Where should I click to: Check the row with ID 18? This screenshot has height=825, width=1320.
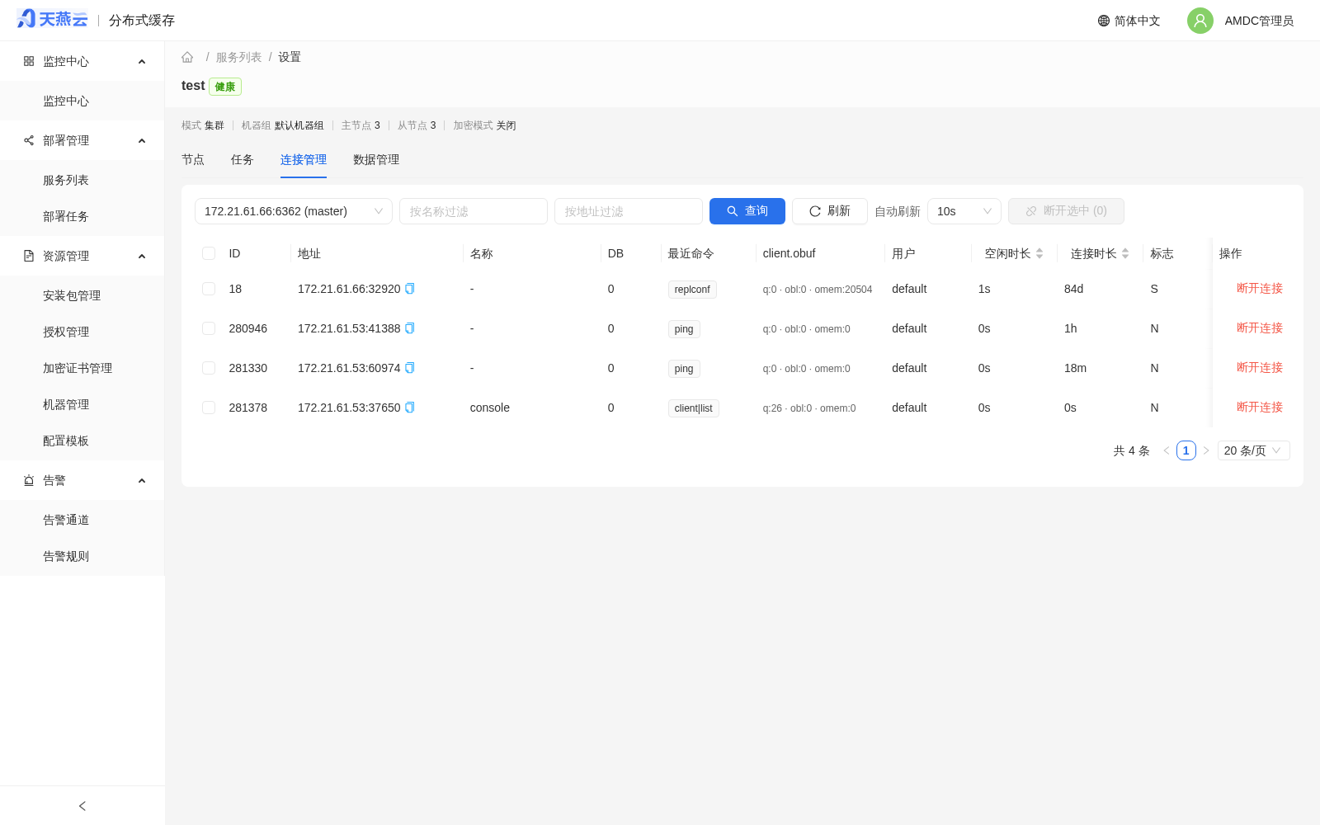point(209,289)
